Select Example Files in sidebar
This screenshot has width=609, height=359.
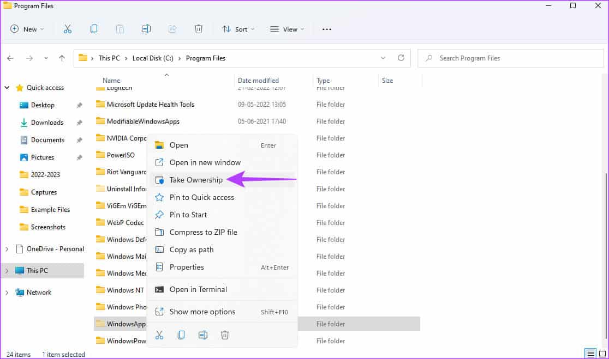point(50,210)
